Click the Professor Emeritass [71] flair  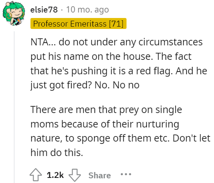(x=78, y=23)
